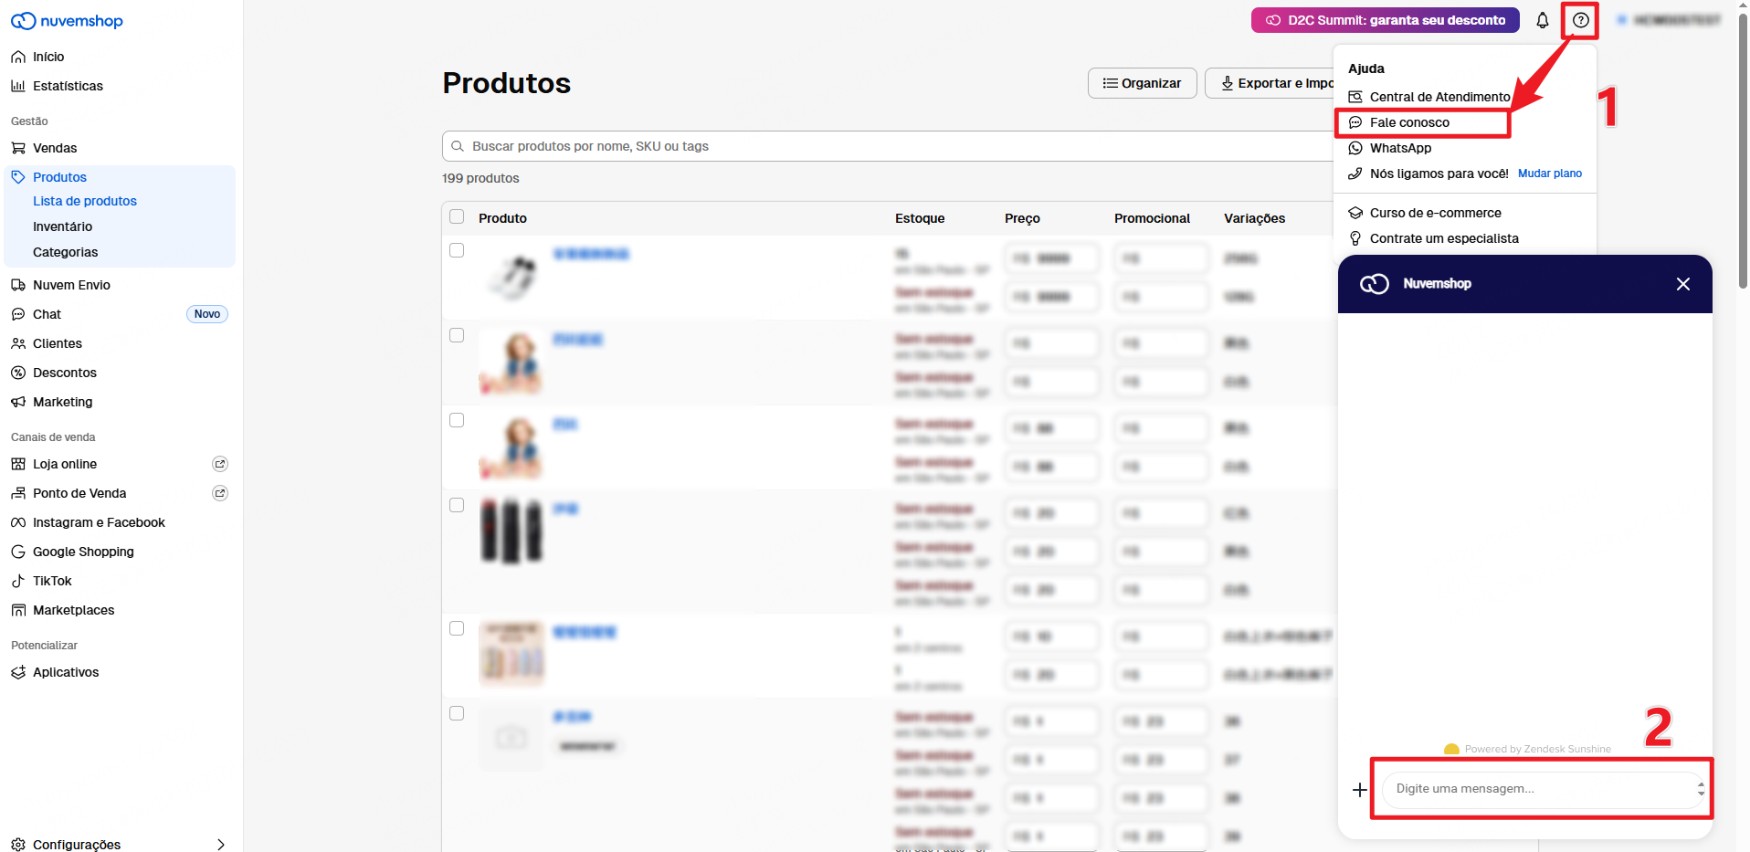Expand Configurações chevron arrow

pyautogui.click(x=220, y=845)
